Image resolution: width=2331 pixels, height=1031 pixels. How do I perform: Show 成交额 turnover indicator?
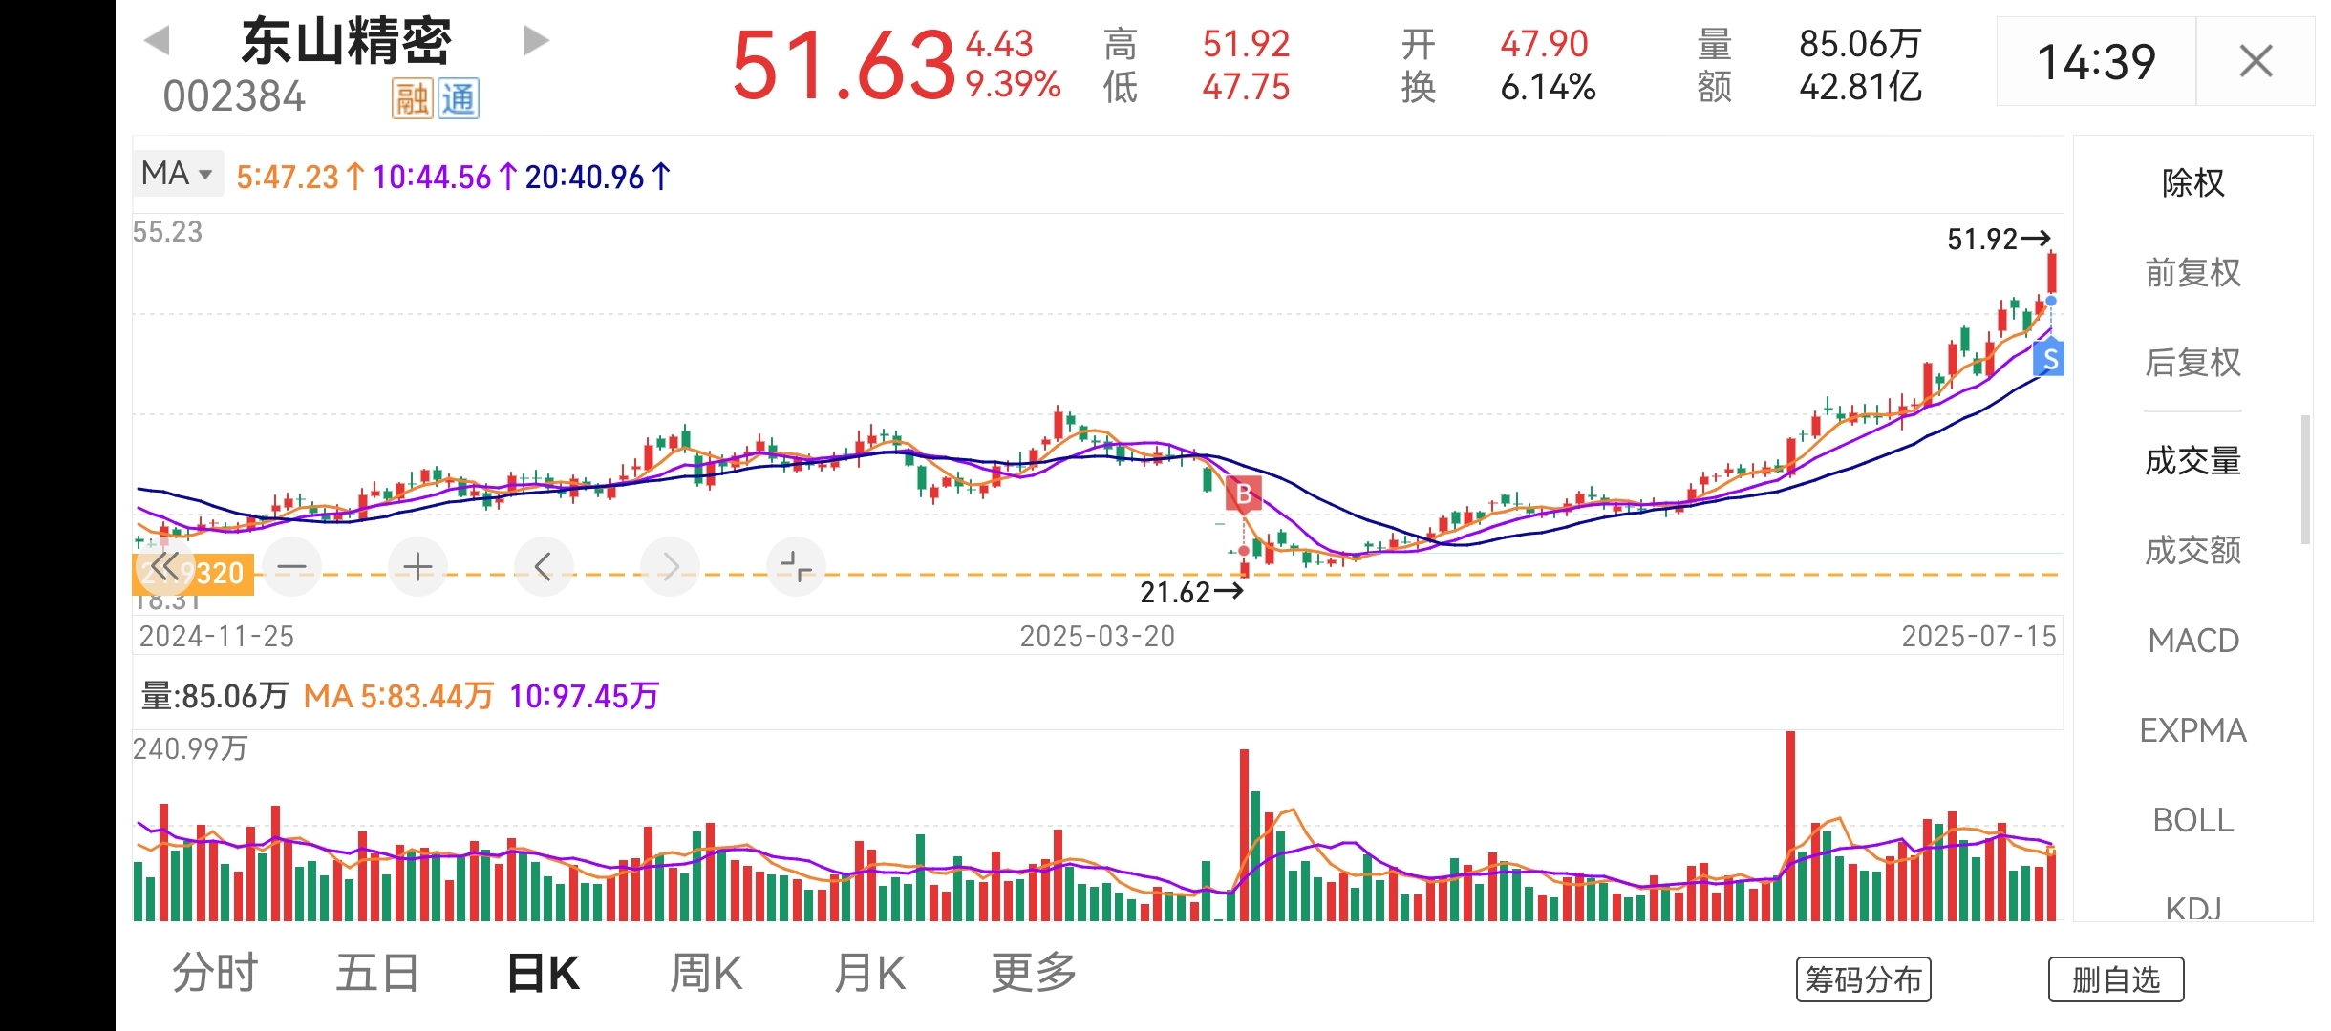click(2192, 551)
